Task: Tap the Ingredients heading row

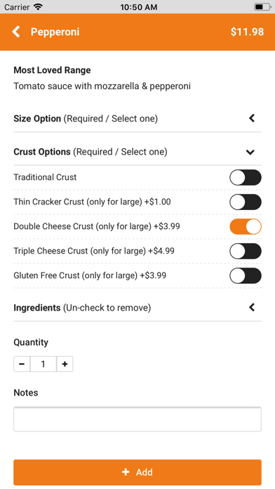Action: click(x=137, y=308)
